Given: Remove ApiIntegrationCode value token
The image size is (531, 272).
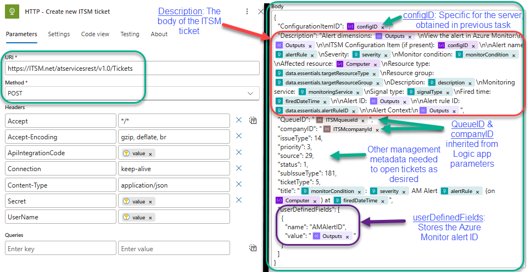Looking at the screenshot, I should (150, 154).
